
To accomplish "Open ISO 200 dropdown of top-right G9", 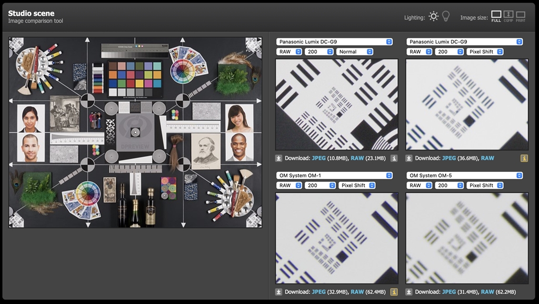I will click(x=450, y=52).
